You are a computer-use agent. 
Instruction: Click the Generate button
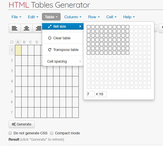[x=22, y=124]
